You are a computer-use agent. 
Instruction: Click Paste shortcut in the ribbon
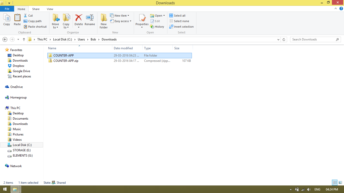tap(35, 27)
